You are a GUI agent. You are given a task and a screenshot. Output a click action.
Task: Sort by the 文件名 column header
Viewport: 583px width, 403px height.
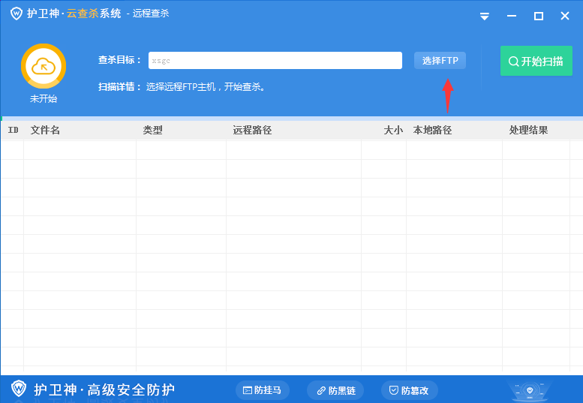pyautogui.click(x=45, y=130)
